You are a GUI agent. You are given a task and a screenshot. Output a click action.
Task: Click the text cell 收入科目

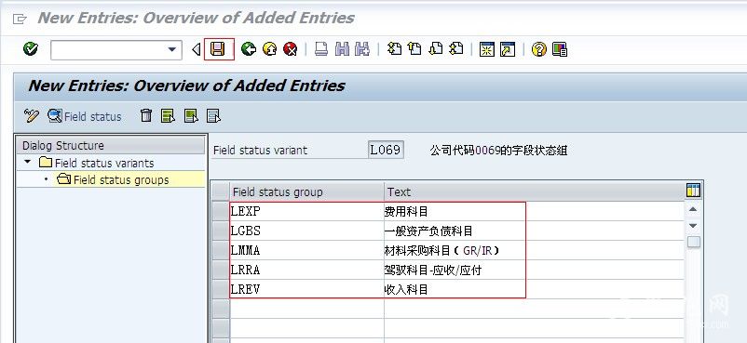click(x=534, y=289)
